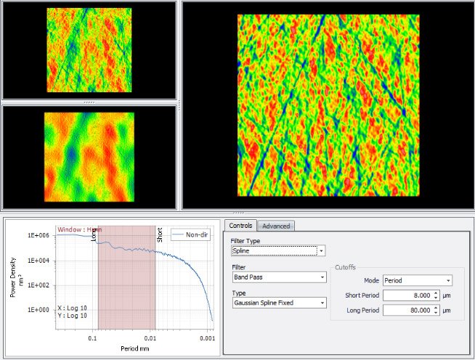Decrease Short Period with the down arrow
The width and height of the screenshot is (475, 360).
tap(434, 298)
